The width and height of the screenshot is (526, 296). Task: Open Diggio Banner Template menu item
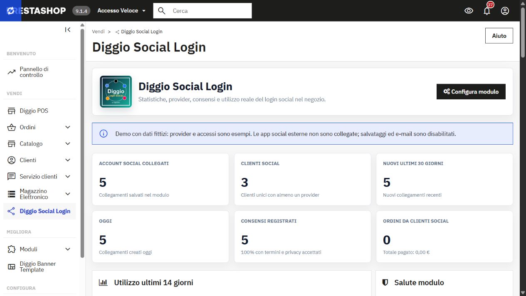click(40, 267)
